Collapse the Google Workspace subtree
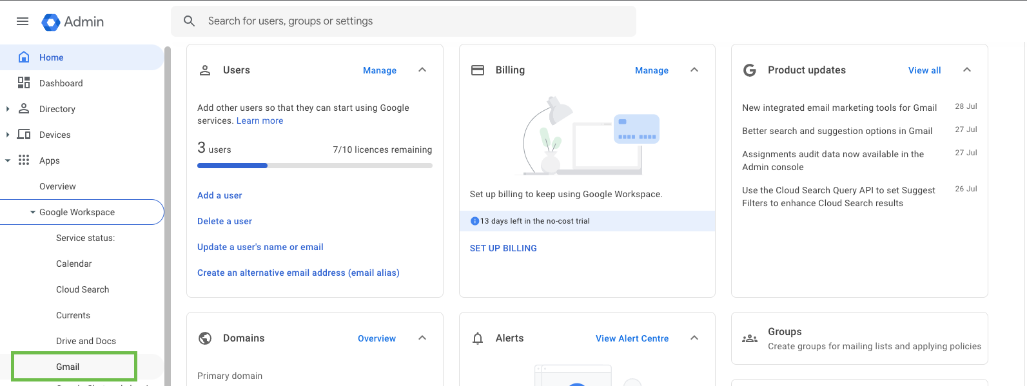The width and height of the screenshot is (1027, 386). coord(33,212)
